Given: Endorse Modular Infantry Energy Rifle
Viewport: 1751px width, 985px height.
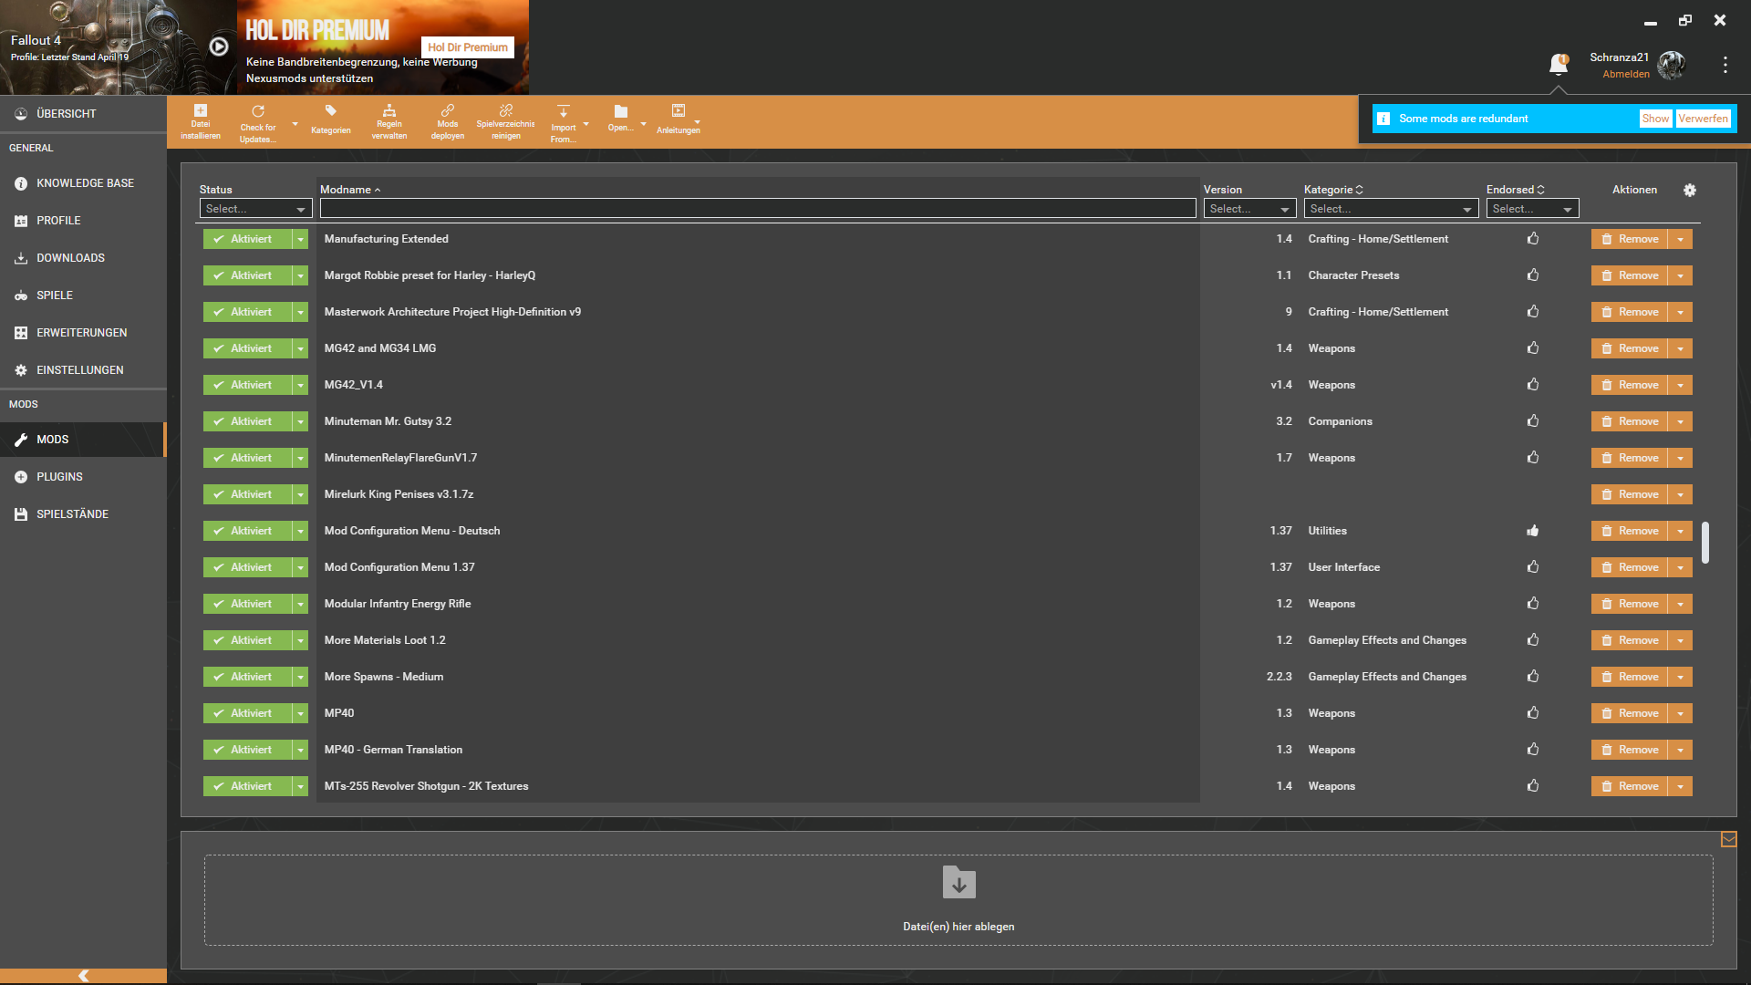Looking at the screenshot, I should pyautogui.click(x=1533, y=604).
